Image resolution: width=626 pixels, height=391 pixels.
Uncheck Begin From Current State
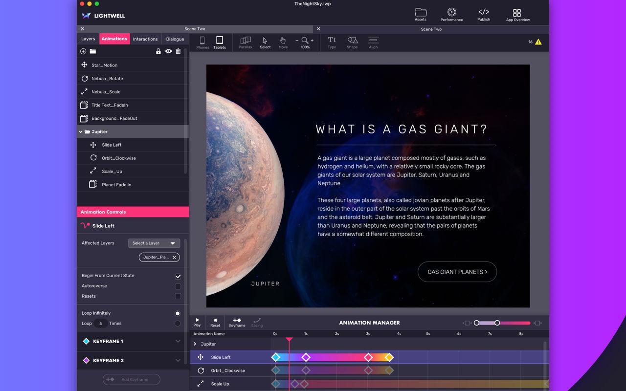coord(178,276)
